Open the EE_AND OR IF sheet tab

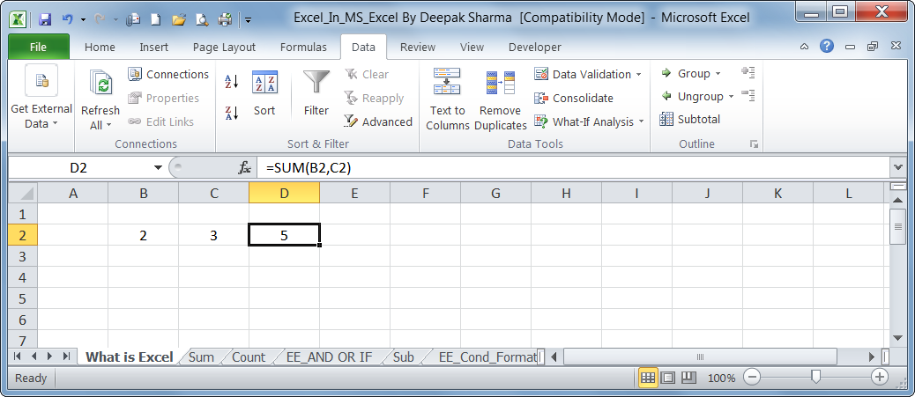pos(329,357)
